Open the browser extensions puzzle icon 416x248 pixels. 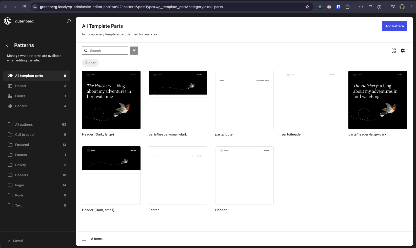347,7
